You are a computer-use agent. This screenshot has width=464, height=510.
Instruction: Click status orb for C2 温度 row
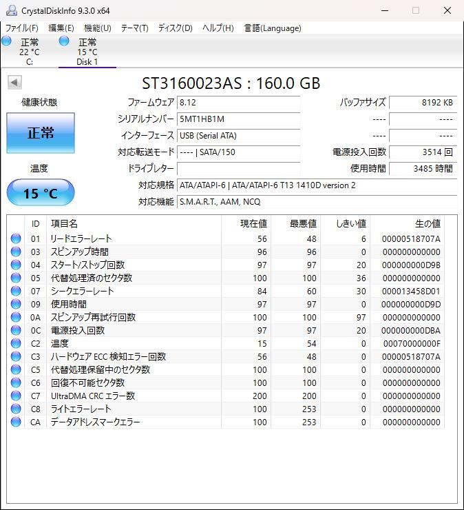(16, 343)
